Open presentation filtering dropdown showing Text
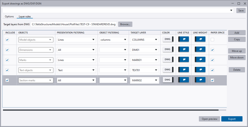Screen dimensions: 248x127 [76, 70]
